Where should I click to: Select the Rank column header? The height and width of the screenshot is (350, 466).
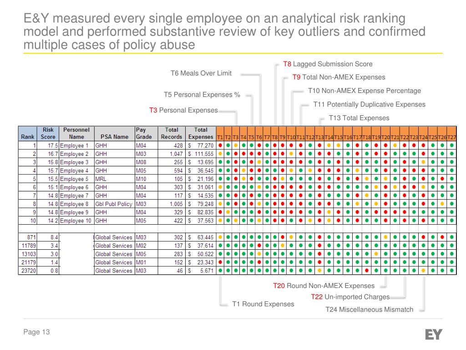click(x=28, y=134)
